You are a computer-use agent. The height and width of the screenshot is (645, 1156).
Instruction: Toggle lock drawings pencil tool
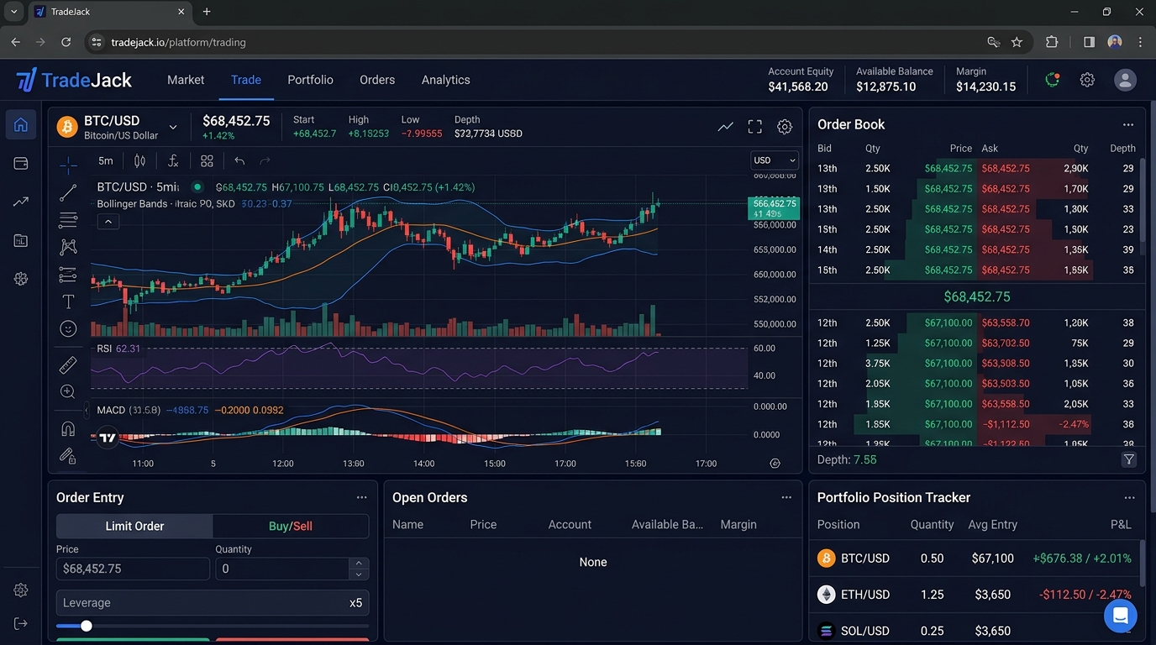tap(68, 456)
